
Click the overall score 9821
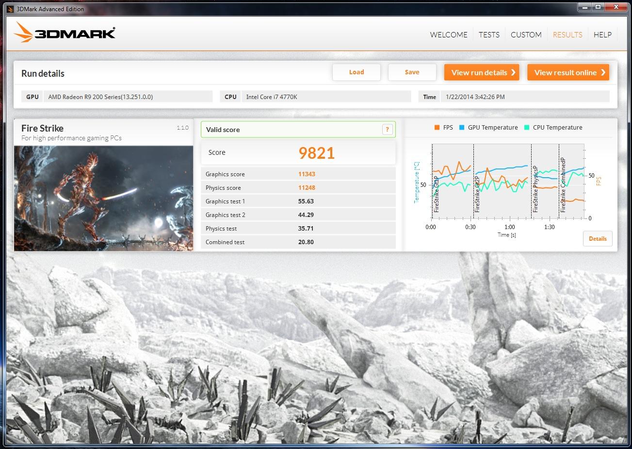pyautogui.click(x=317, y=153)
